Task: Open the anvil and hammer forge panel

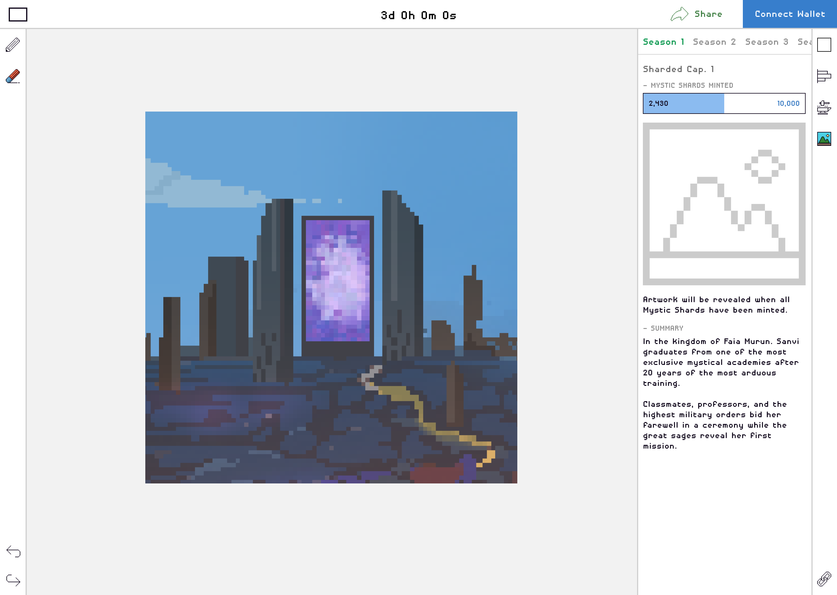Action: pyautogui.click(x=824, y=107)
